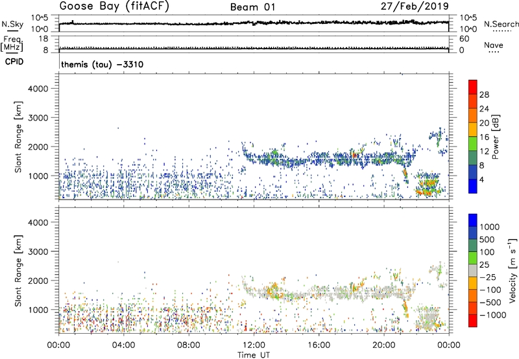Click the "4000" range tick of power panel

point(38,89)
